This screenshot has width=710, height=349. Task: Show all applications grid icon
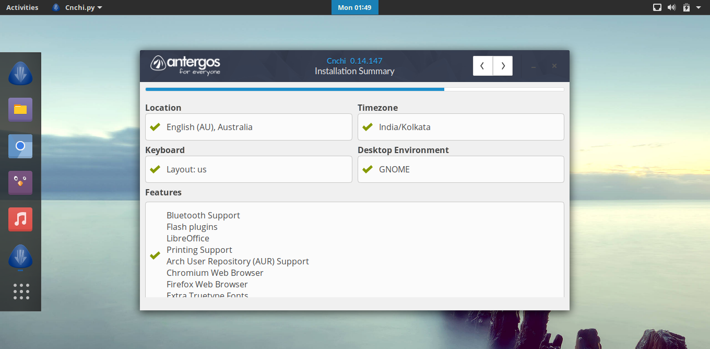21,292
